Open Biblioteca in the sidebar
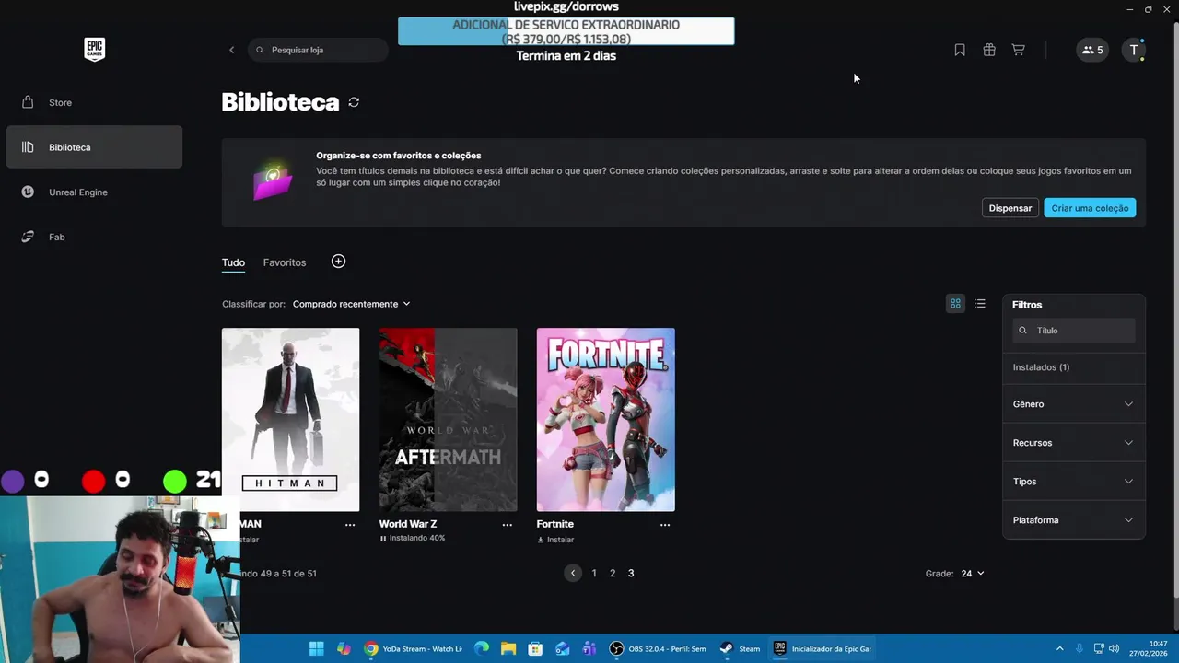1179x663 pixels. coord(94,147)
